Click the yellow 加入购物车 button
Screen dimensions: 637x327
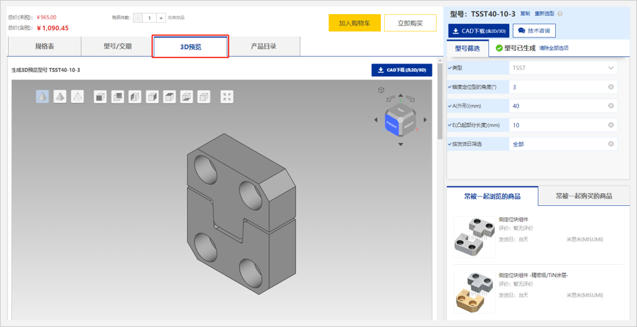click(354, 23)
